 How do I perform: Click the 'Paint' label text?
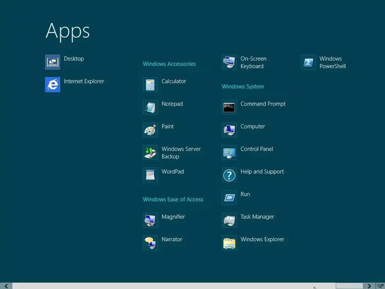pos(167,126)
